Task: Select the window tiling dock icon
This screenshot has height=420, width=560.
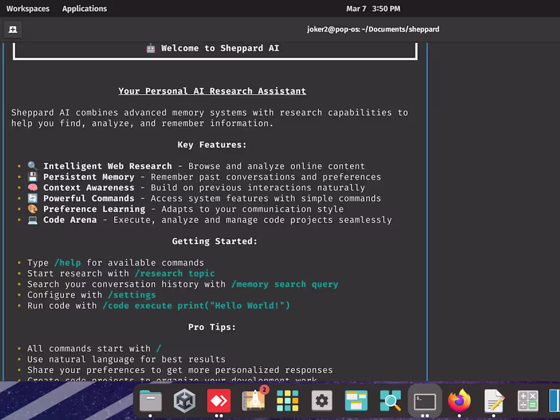Action: 356,401
